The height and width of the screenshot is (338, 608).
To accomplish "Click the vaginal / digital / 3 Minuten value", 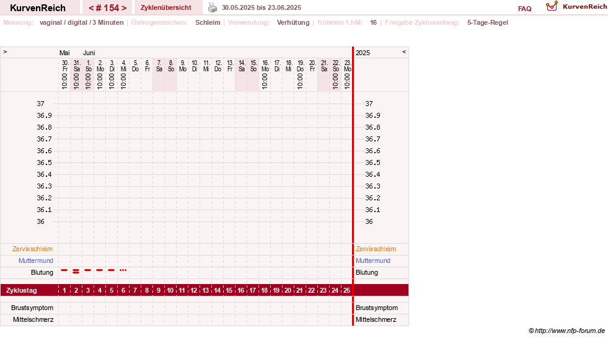I will [81, 22].
